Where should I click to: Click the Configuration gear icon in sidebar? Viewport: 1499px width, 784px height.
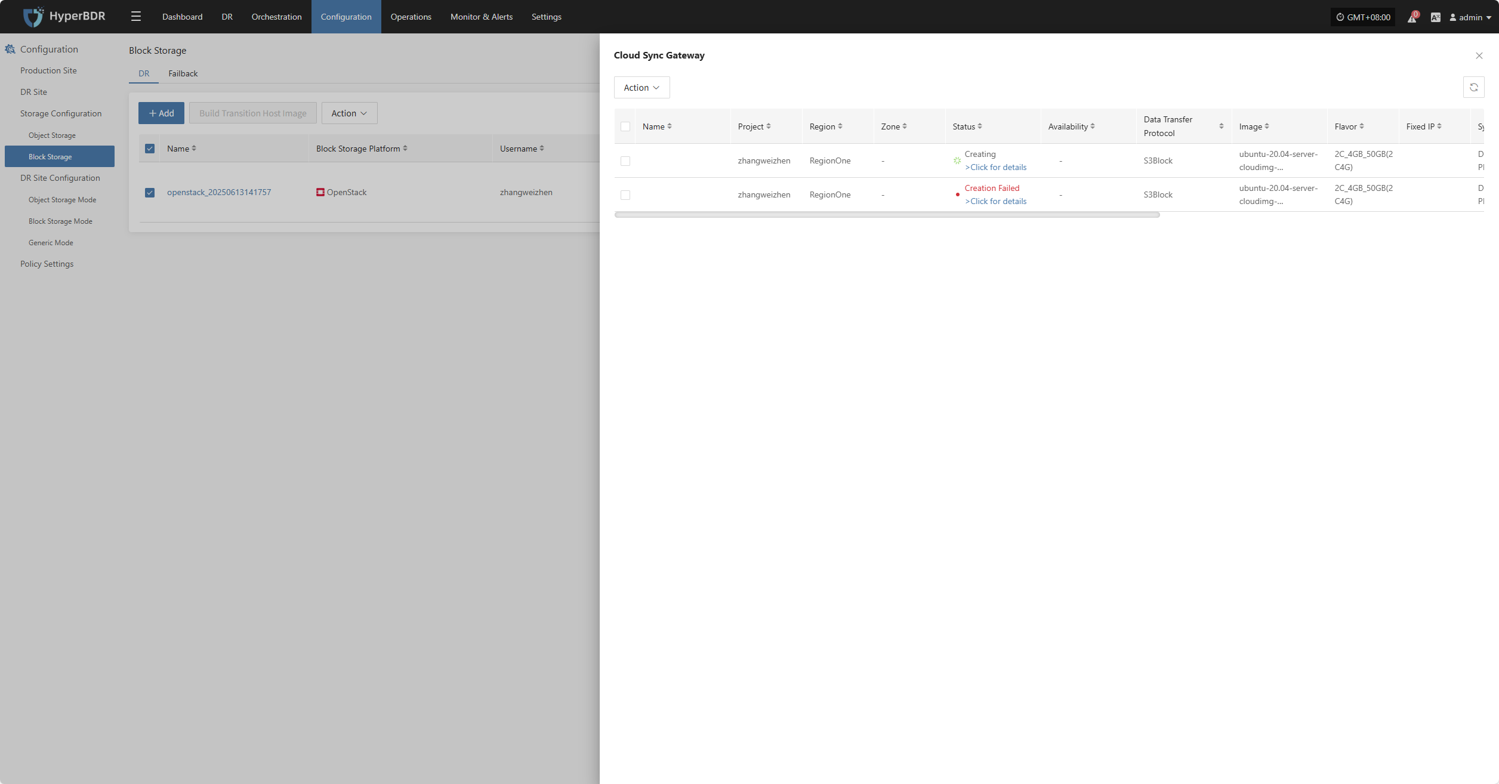pyautogui.click(x=10, y=49)
